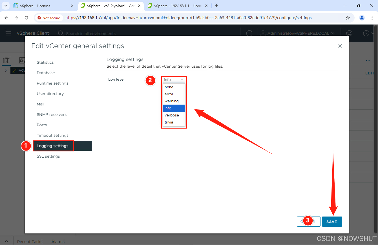Open the browser three-dot menu
This screenshot has width=378, height=245.
coord(372,18)
